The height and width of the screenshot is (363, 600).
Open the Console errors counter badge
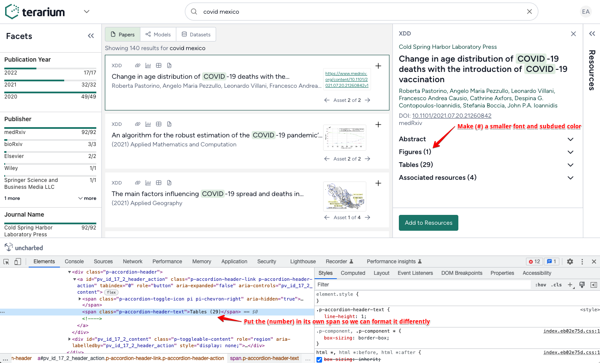[x=533, y=261]
